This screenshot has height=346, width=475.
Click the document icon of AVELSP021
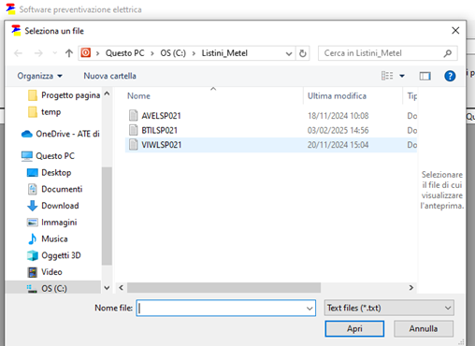click(x=133, y=115)
